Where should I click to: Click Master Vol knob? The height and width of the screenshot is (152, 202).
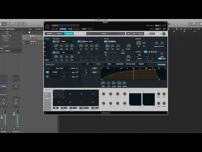pos(138,43)
